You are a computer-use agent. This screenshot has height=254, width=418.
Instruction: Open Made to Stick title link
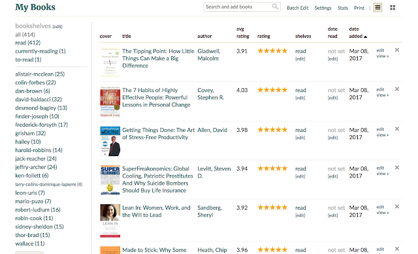pos(154,250)
